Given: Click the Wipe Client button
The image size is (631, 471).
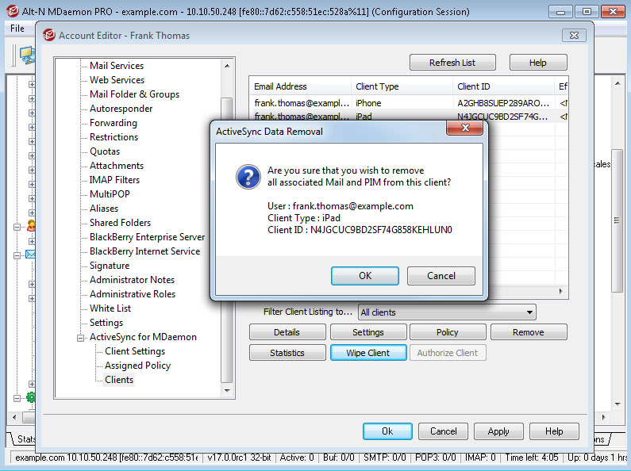Looking at the screenshot, I should [x=368, y=353].
